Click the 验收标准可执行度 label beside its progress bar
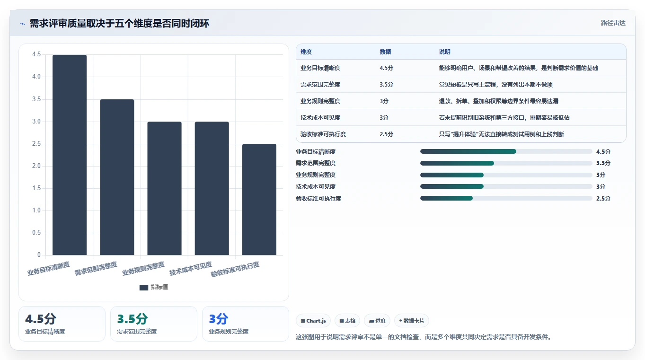This screenshot has width=645, height=360. coord(318,199)
